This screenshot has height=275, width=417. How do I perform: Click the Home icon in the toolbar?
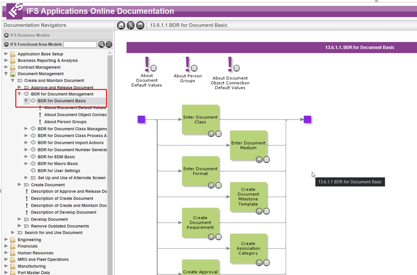click(x=121, y=25)
